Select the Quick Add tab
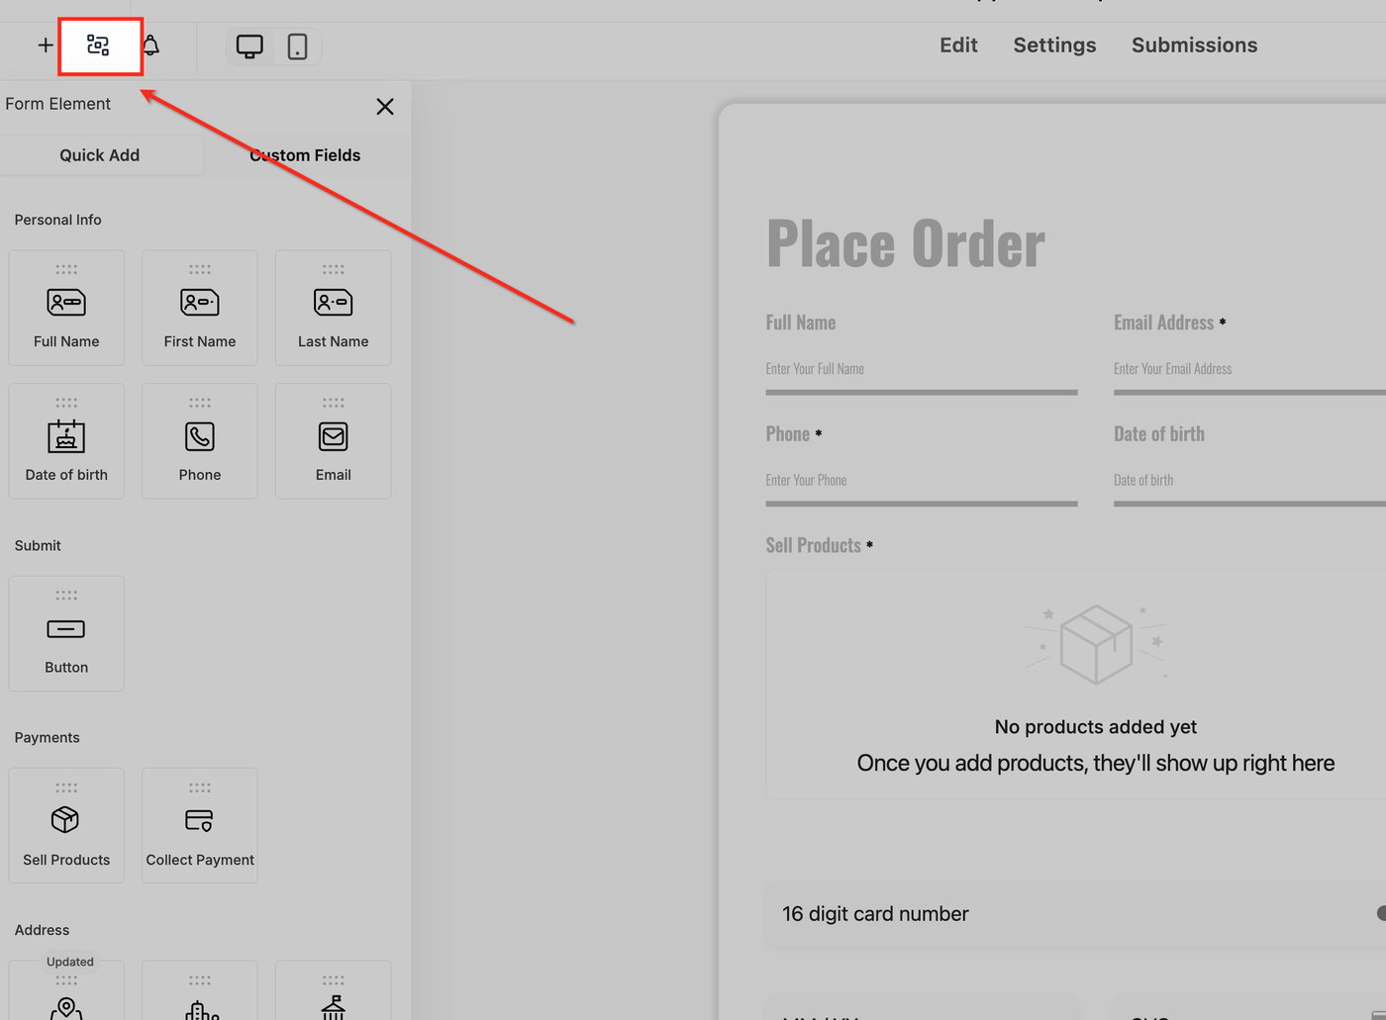 point(100,155)
